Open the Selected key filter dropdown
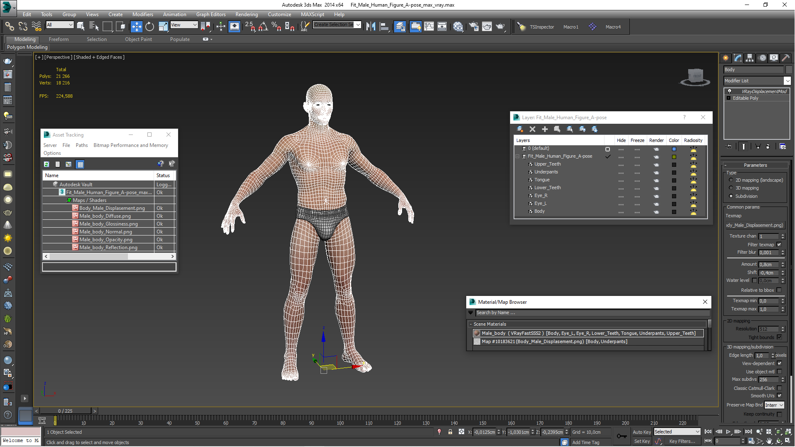The height and width of the screenshot is (447, 795). pyautogui.click(x=677, y=432)
